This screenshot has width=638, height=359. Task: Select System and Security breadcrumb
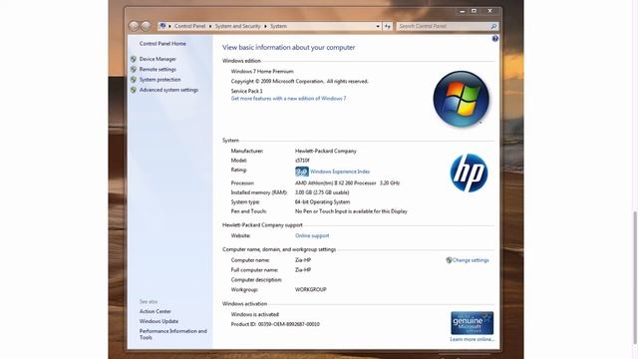(237, 26)
